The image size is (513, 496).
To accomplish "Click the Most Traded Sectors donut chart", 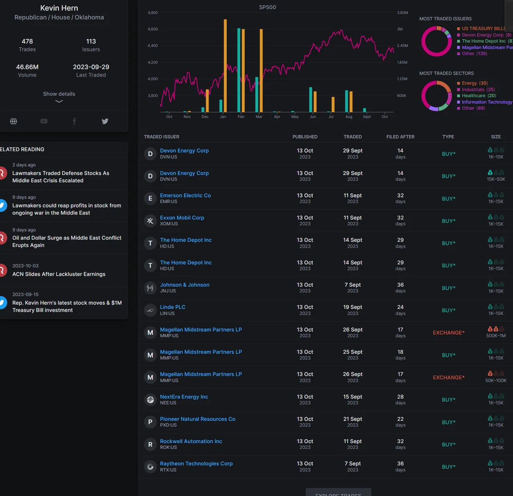I will click(436, 96).
